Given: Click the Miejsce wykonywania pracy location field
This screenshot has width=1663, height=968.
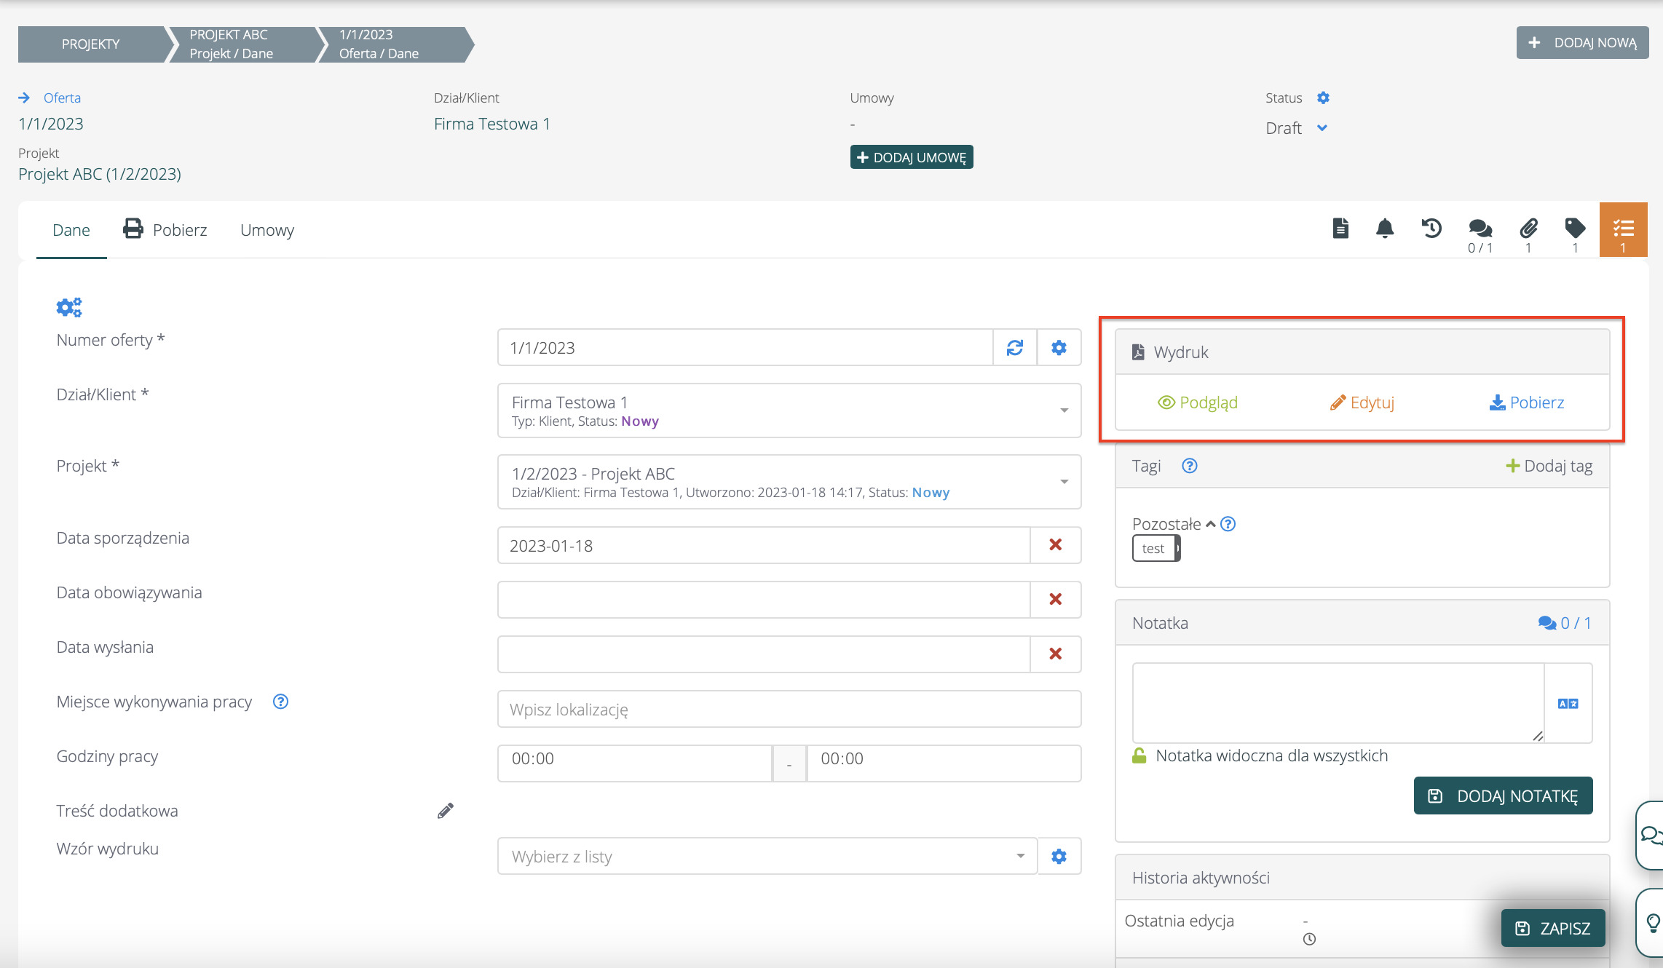Looking at the screenshot, I should [789, 710].
